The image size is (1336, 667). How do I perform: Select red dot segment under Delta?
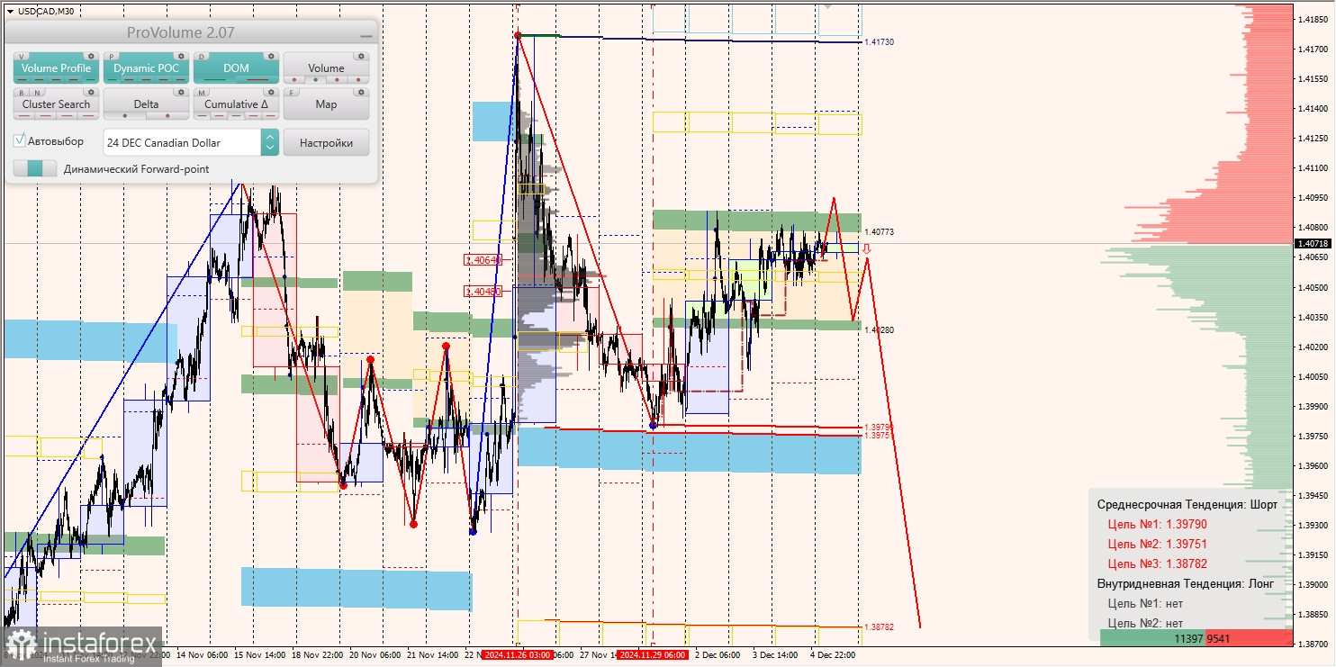coord(167,115)
